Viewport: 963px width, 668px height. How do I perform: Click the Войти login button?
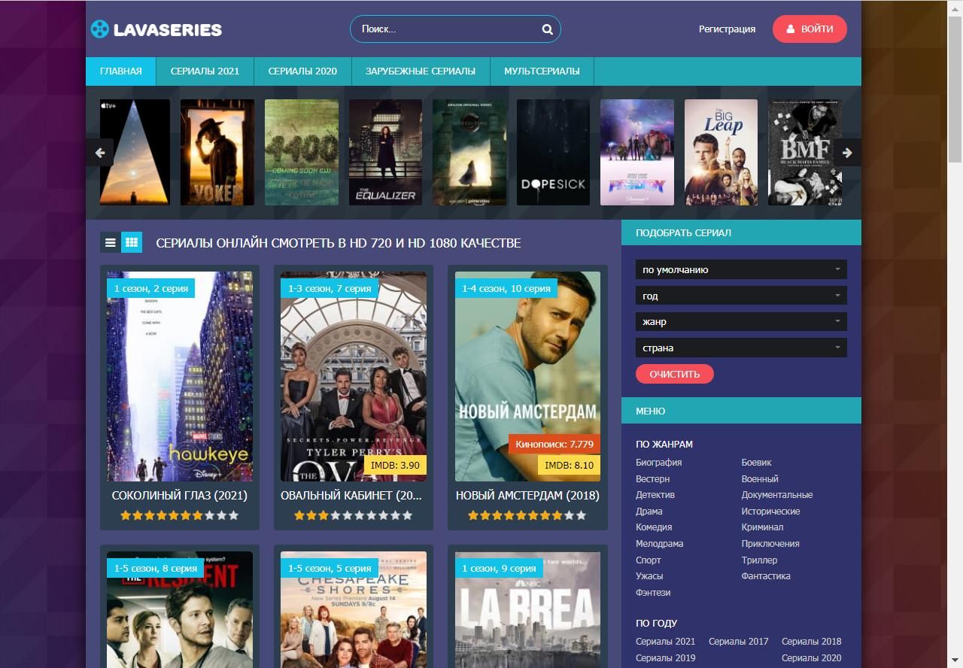point(810,29)
